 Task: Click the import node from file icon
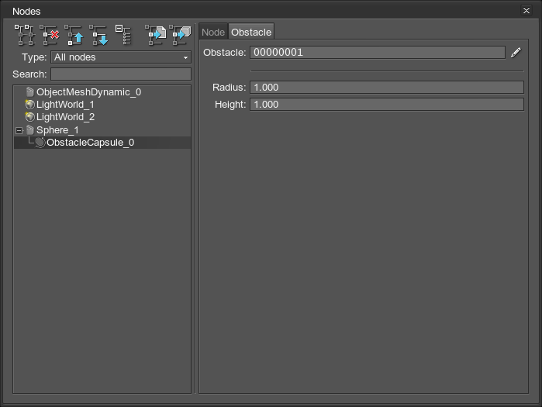[x=156, y=35]
